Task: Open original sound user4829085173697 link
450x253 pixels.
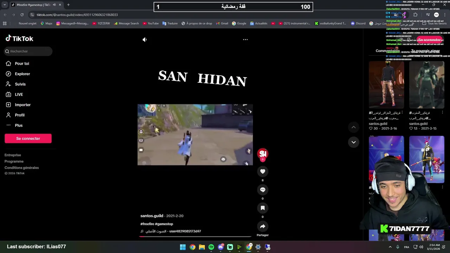Action: coord(171,231)
